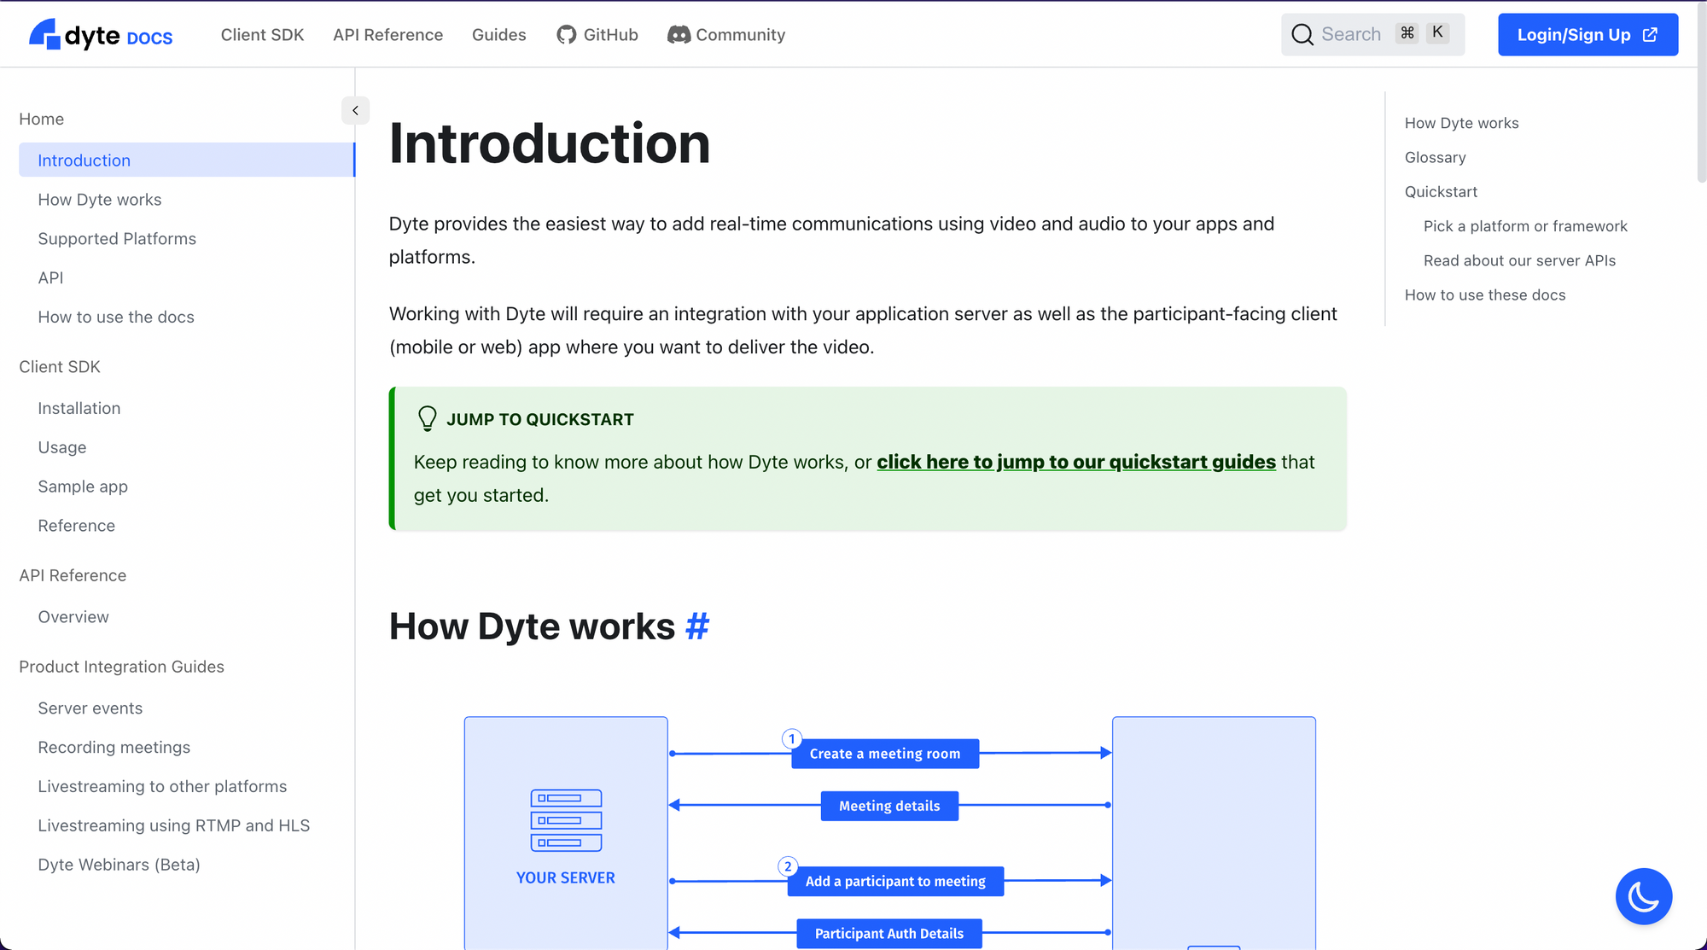Open the API Reference menu tab
This screenshot has height=950, width=1707.
coord(387,34)
